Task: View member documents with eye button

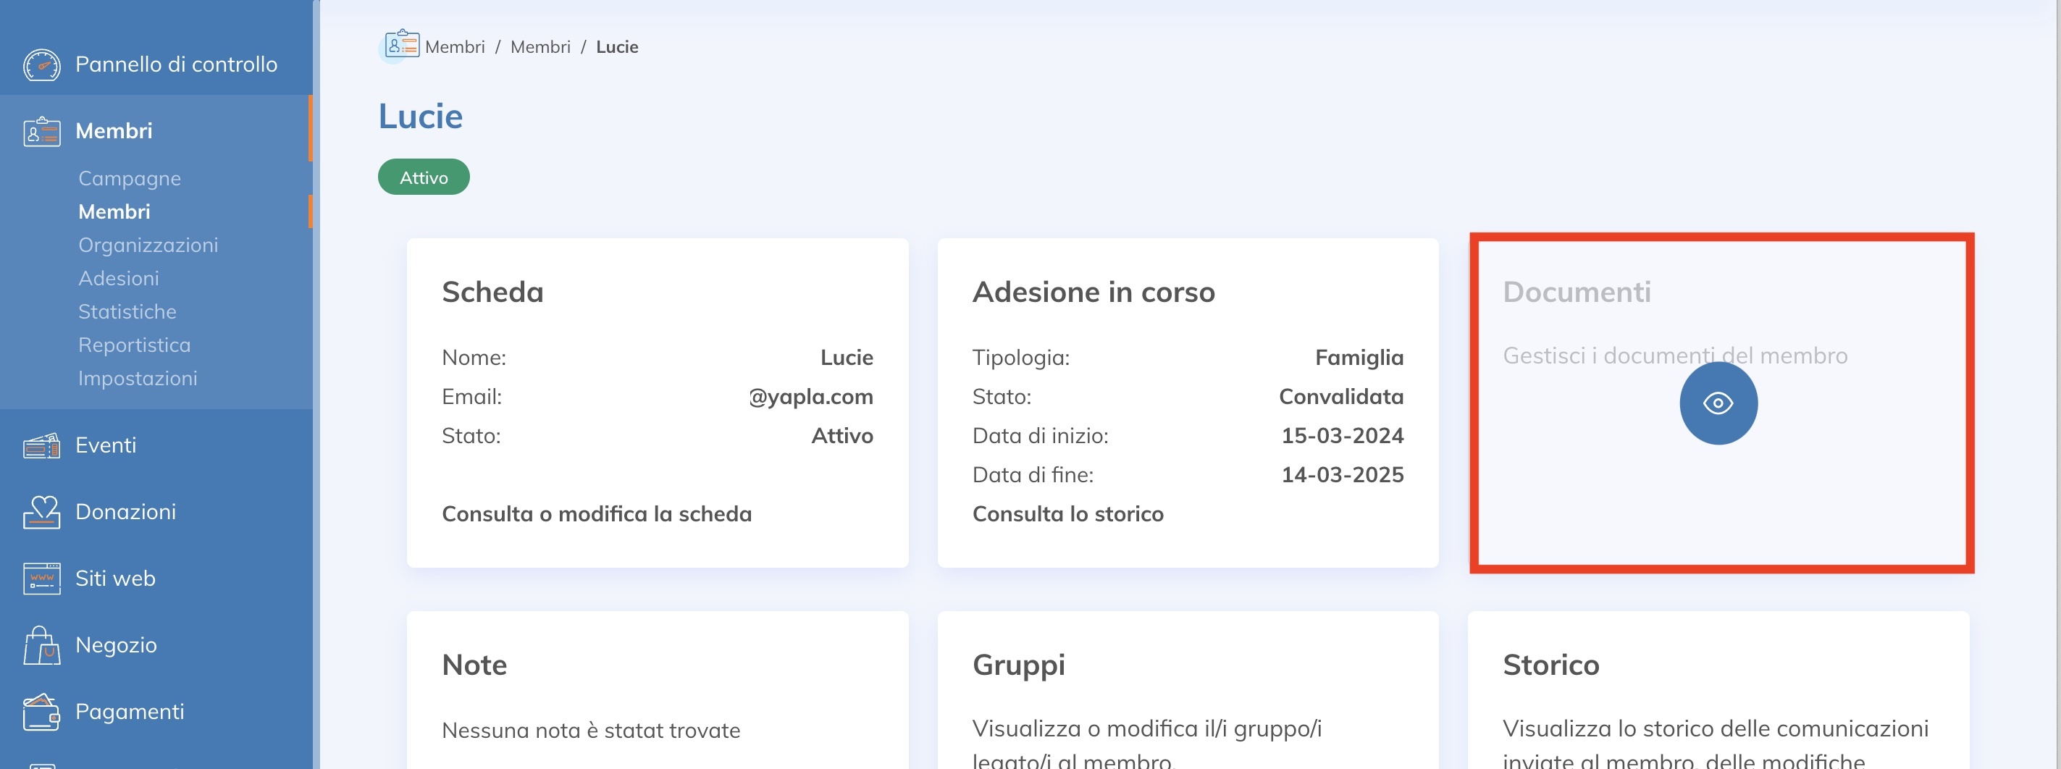Action: tap(1717, 403)
